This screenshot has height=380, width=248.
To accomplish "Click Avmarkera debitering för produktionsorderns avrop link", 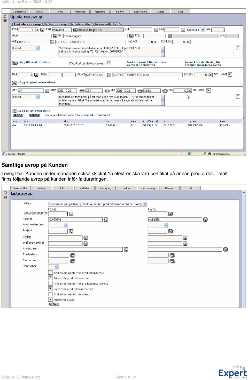I will [203, 64].
